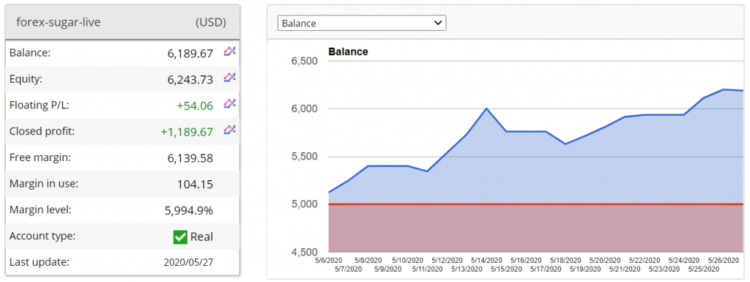The height and width of the screenshot is (282, 750).
Task: Select the +54.06 floating P/L value
Action: 195,106
